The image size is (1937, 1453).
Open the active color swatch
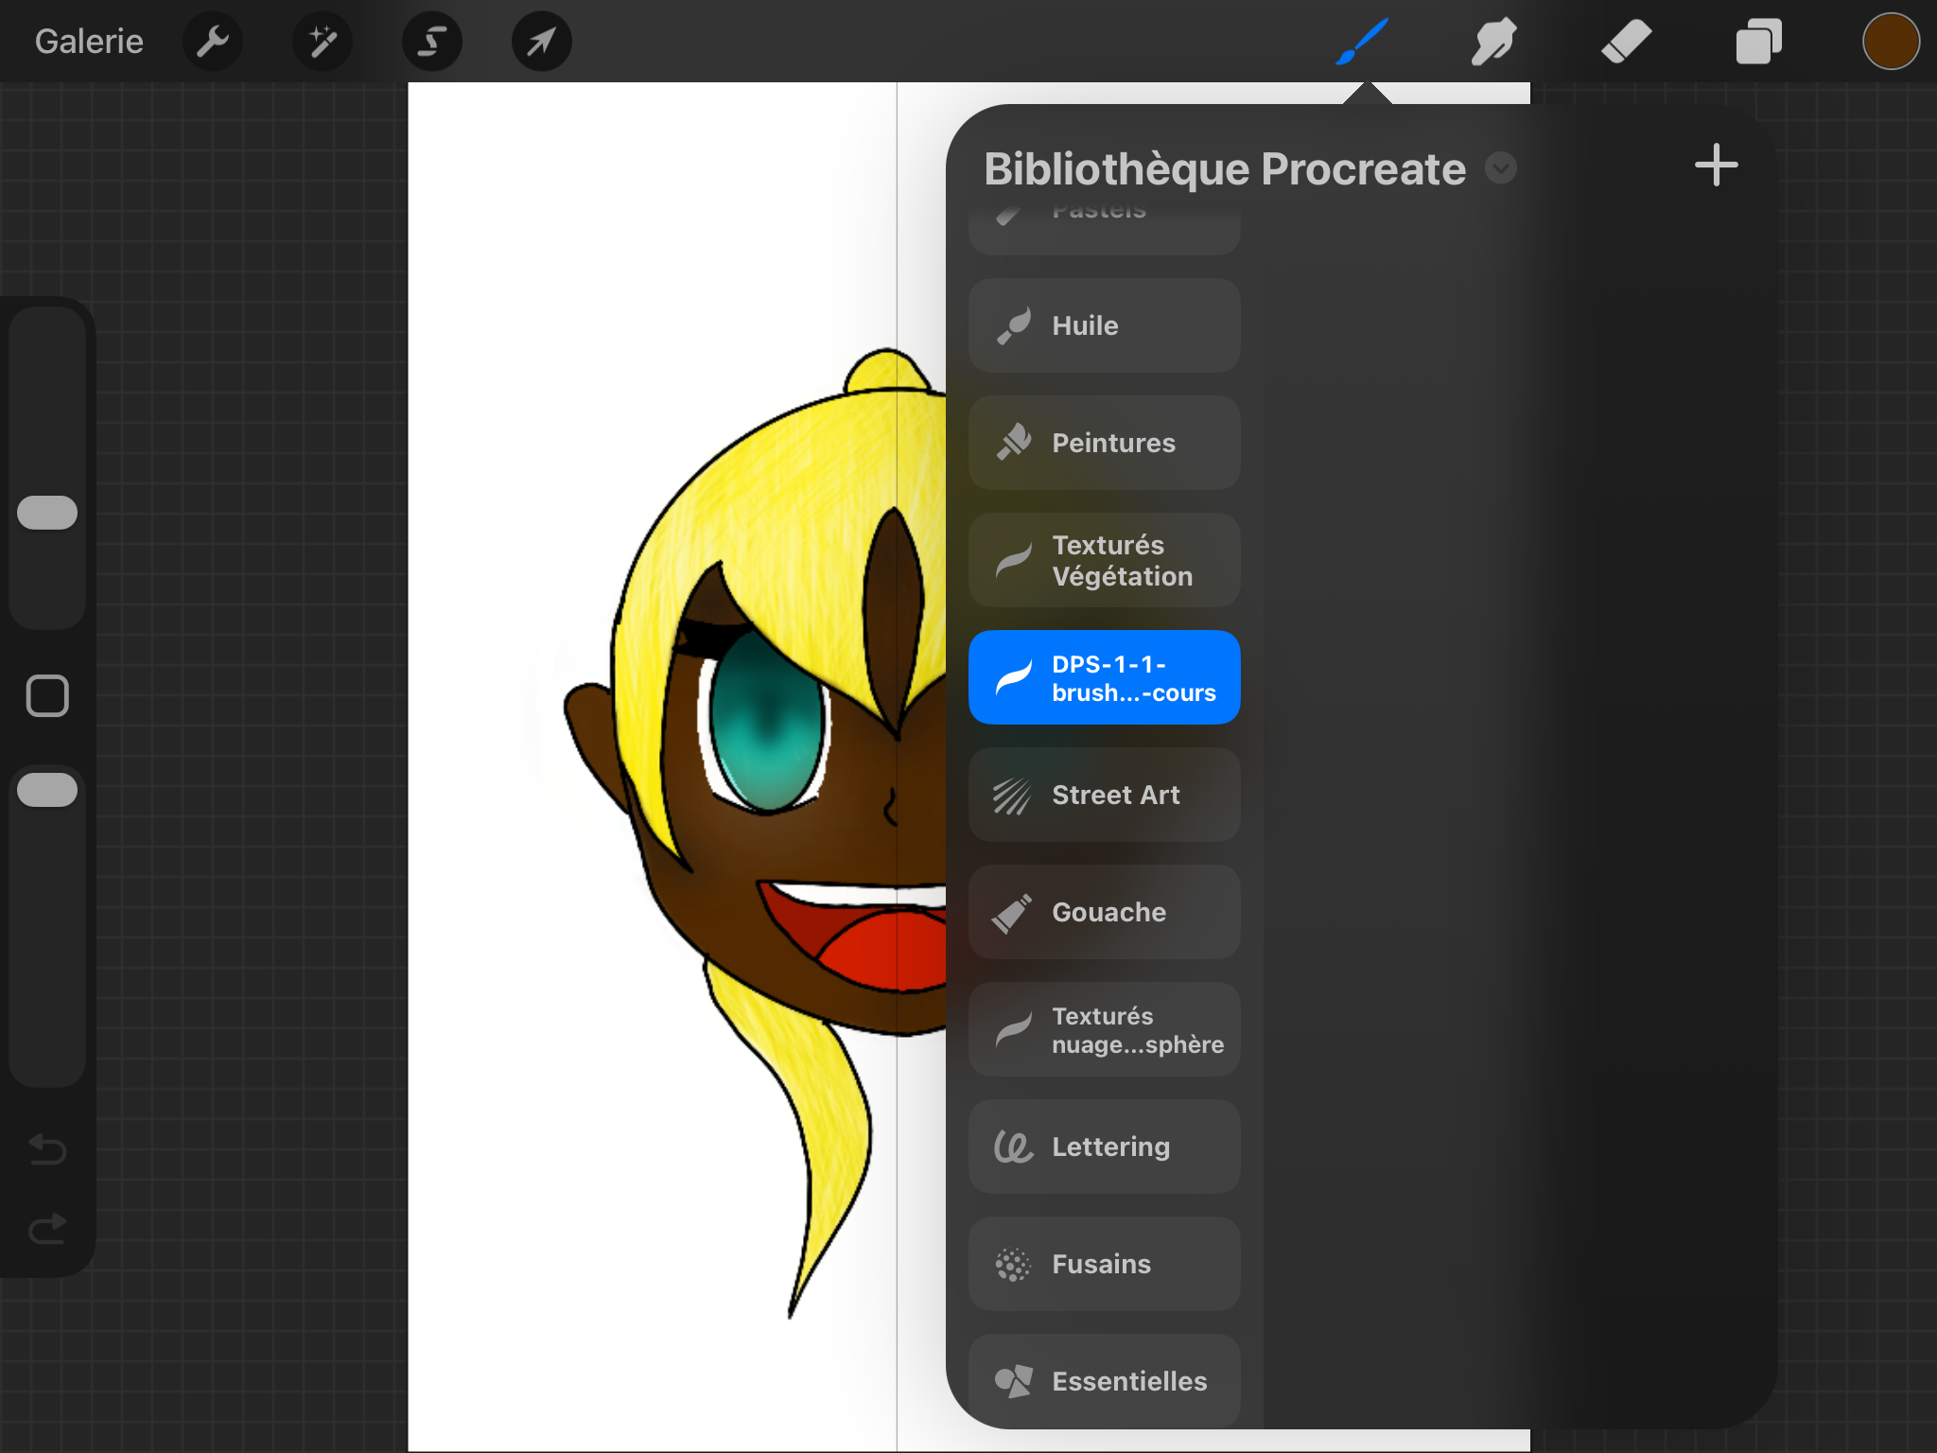pyautogui.click(x=1890, y=42)
